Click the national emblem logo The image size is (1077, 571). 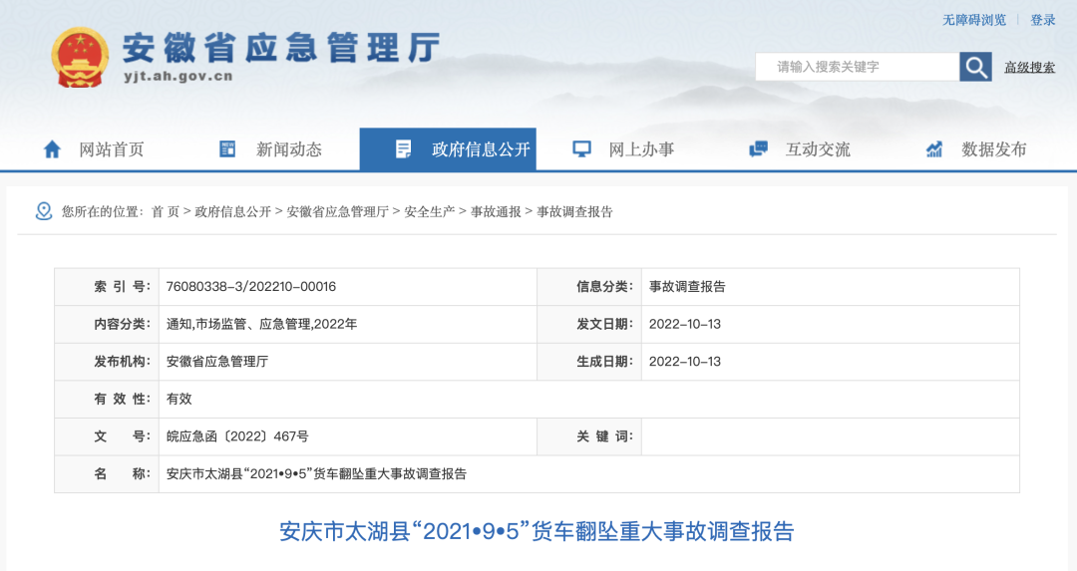click(x=81, y=58)
